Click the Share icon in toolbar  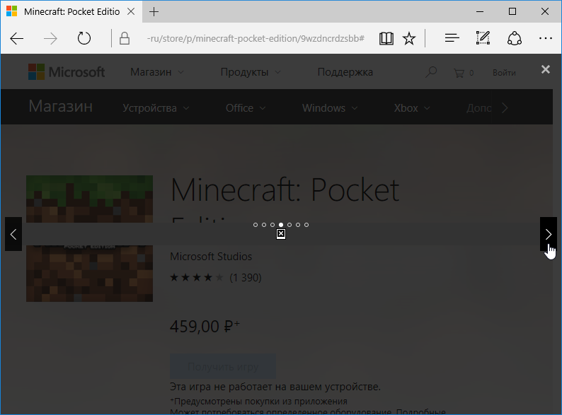click(x=515, y=38)
